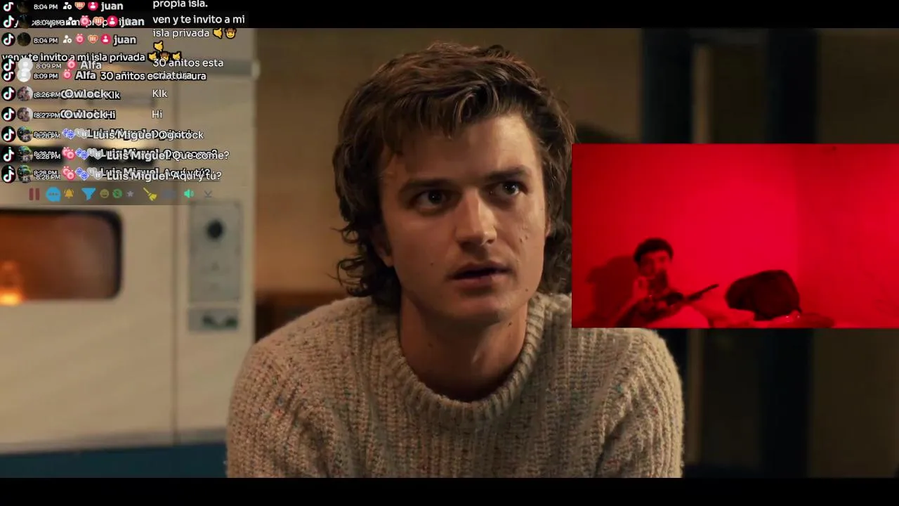The image size is (899, 506).
Task: Clear chat with the broom icon
Action: click(150, 195)
